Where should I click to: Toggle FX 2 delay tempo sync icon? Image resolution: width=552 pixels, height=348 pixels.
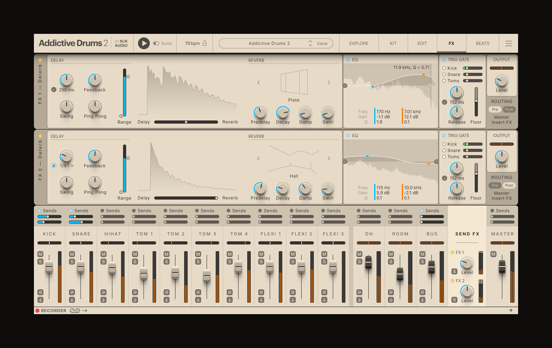[x=54, y=166]
